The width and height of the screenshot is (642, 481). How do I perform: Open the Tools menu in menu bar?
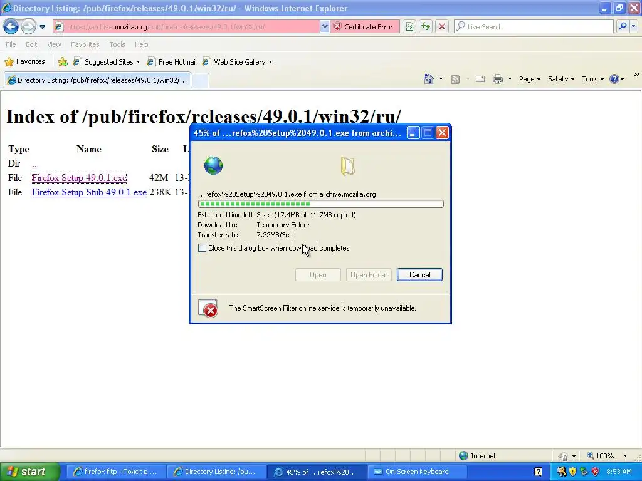(117, 44)
